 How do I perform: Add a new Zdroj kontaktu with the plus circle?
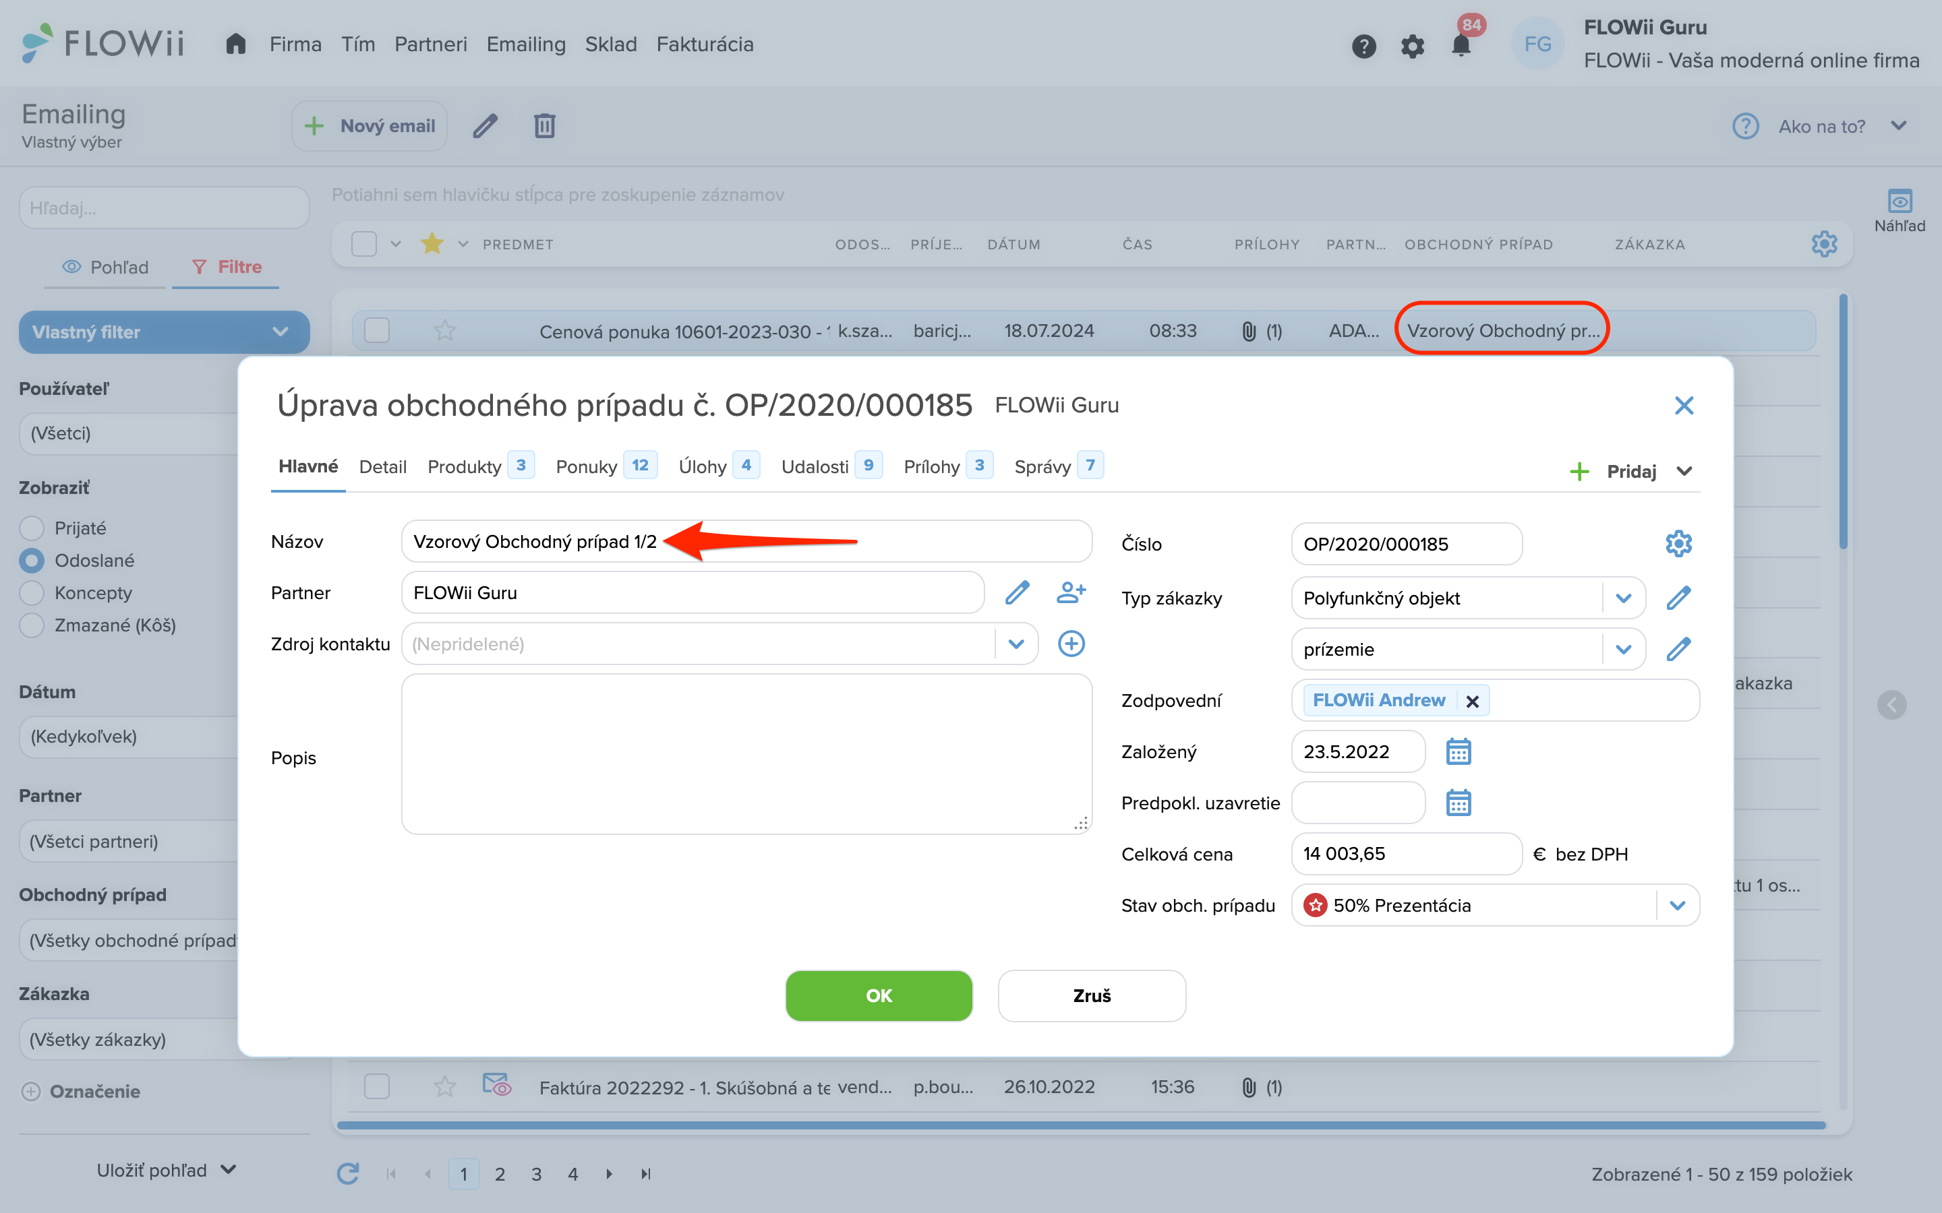(x=1071, y=644)
